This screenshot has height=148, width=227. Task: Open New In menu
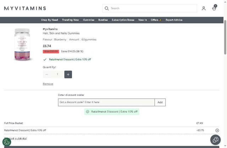pos(143,20)
